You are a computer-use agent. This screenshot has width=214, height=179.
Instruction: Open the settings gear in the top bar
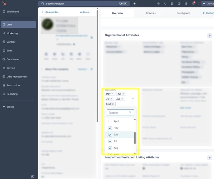186,4
